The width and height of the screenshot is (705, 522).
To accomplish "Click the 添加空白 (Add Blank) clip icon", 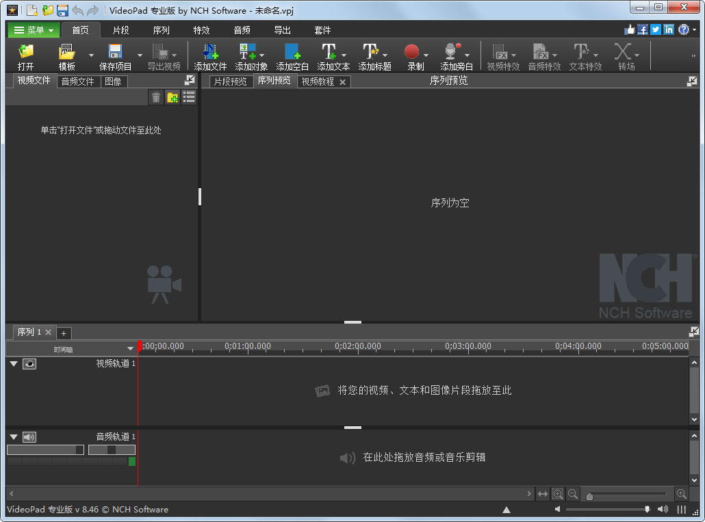I will [292, 52].
